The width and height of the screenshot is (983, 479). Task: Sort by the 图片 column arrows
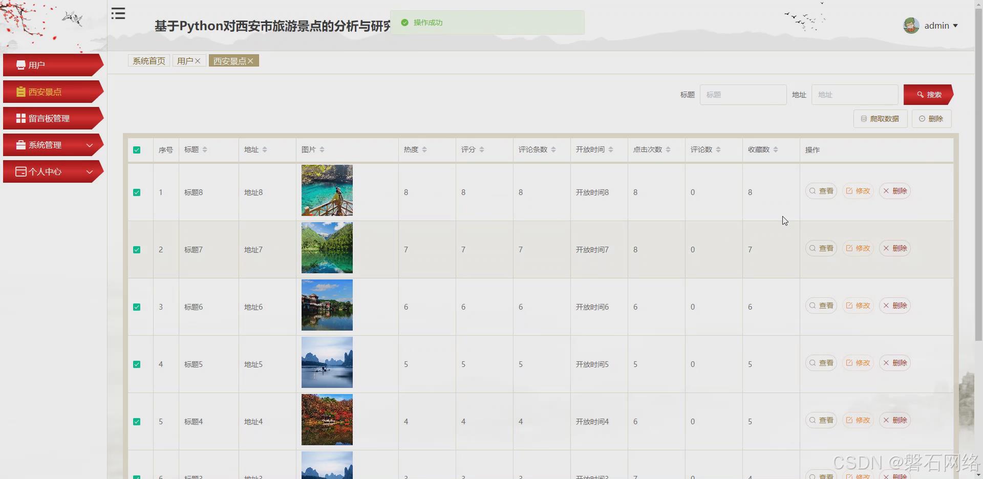pos(322,149)
